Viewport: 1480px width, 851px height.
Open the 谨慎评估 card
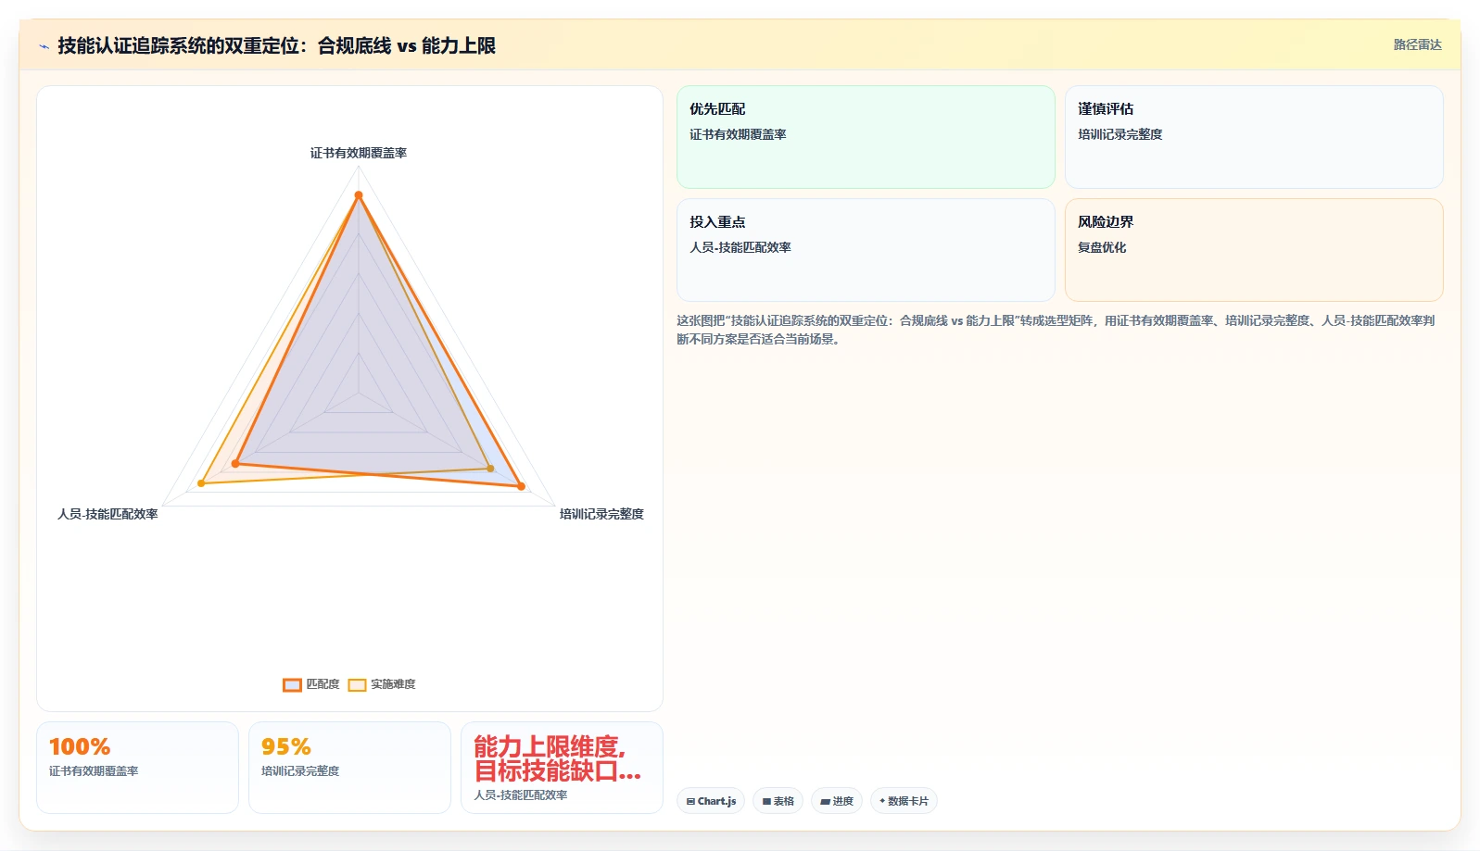1254,137
